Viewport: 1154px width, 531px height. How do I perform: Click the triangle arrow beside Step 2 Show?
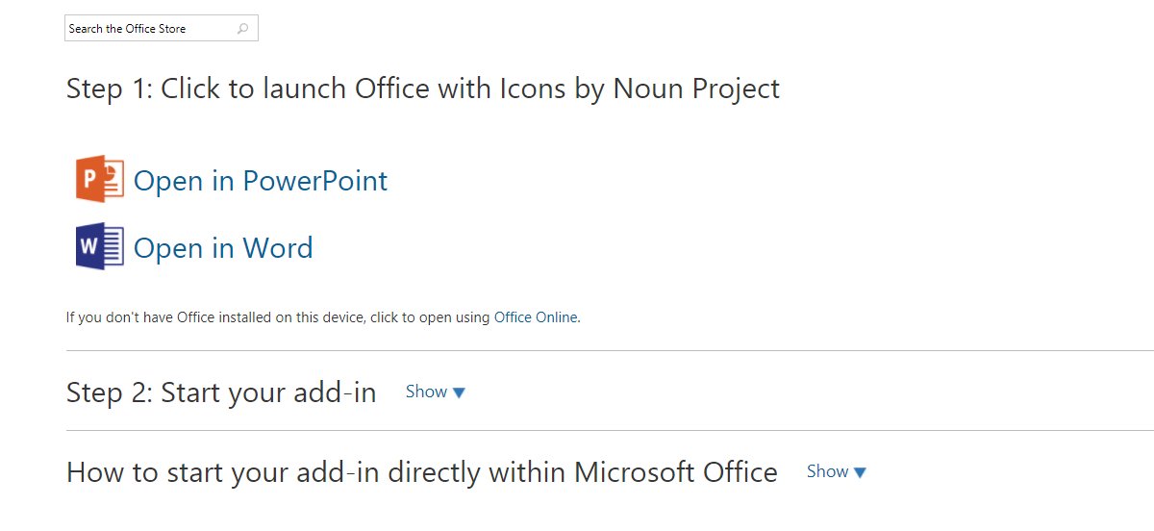coord(459,392)
